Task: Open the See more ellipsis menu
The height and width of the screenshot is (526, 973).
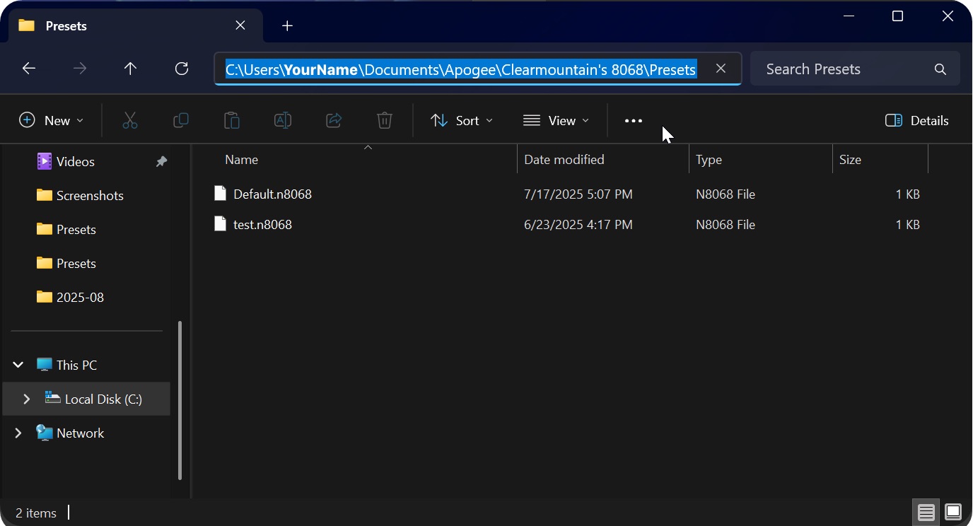Action: click(634, 121)
